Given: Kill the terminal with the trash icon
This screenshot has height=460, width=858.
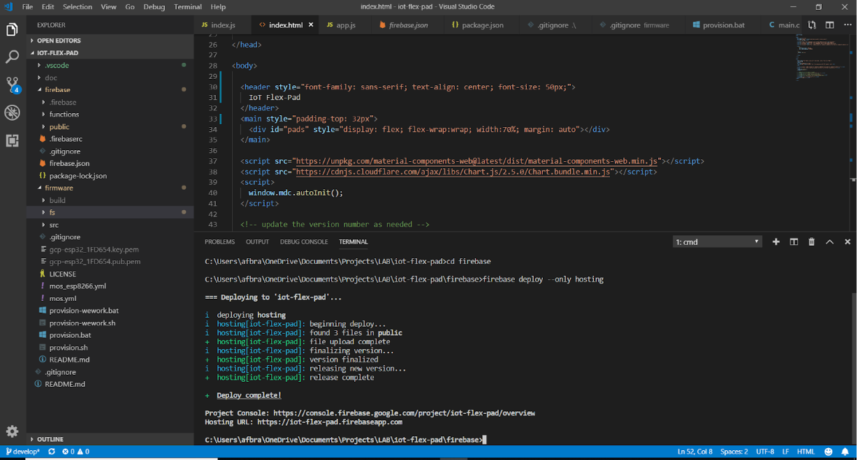Looking at the screenshot, I should (x=811, y=242).
